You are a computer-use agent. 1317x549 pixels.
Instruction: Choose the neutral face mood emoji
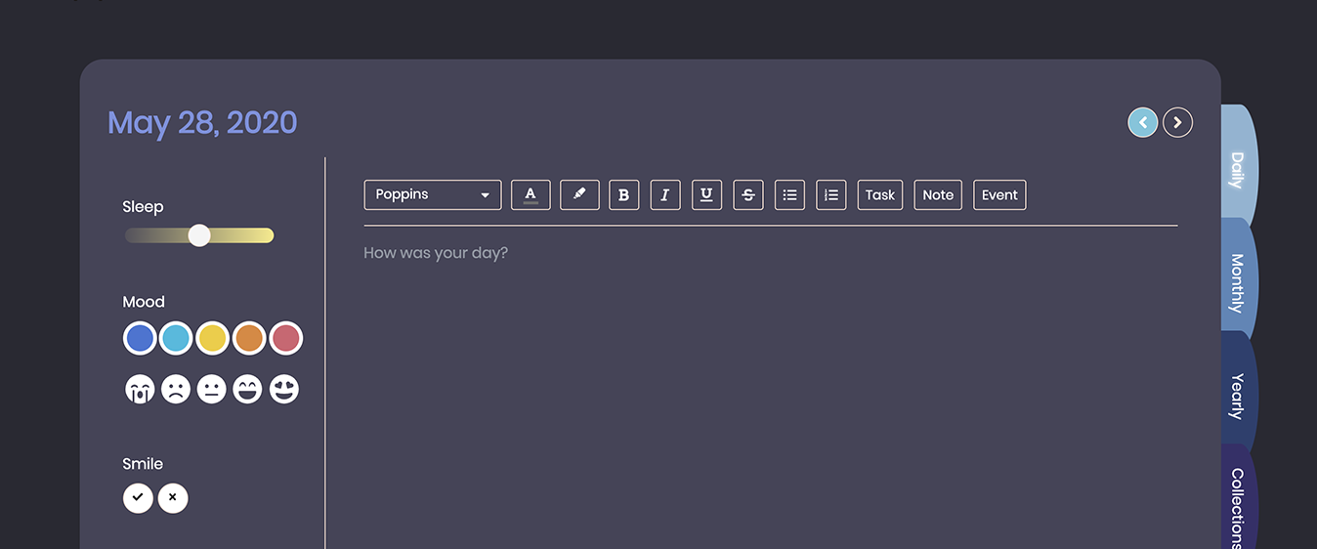click(x=212, y=390)
